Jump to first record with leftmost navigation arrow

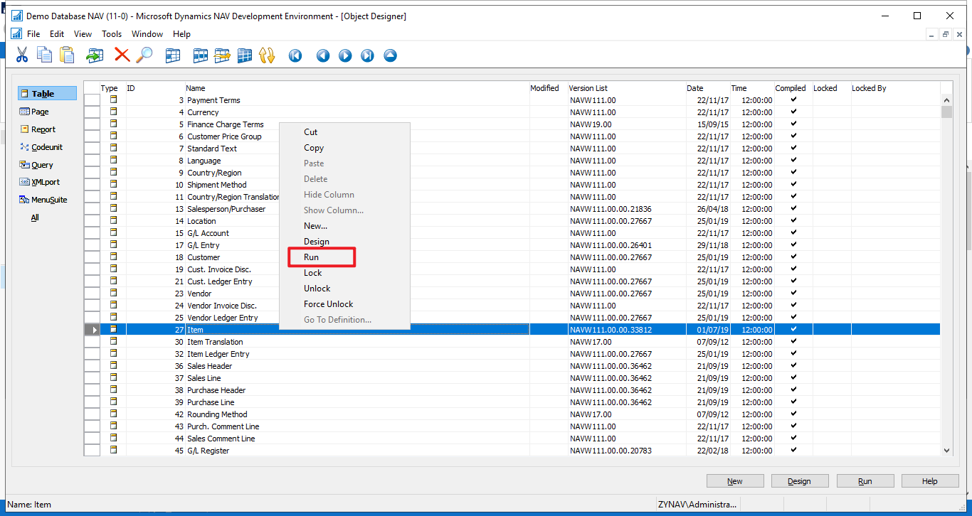point(295,55)
